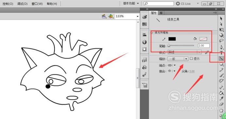Select the Eyedropper tool

tap(221, 99)
